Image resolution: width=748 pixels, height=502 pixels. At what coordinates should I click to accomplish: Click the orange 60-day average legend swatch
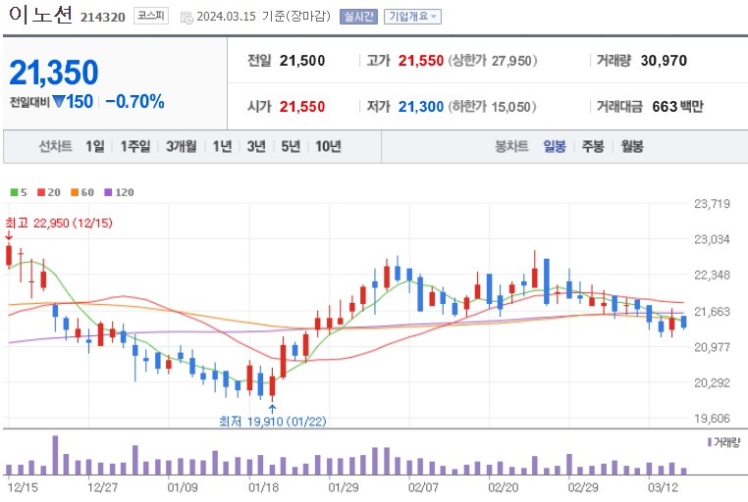(x=75, y=192)
